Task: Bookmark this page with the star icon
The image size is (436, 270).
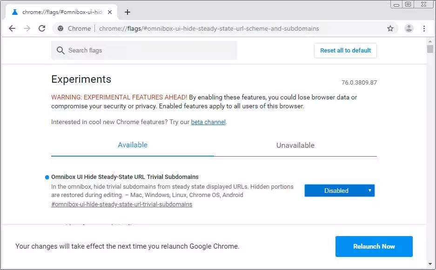Action: (x=390, y=28)
